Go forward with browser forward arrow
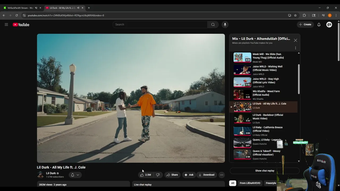Viewport: 340px width, 191px height. tap(10, 15)
